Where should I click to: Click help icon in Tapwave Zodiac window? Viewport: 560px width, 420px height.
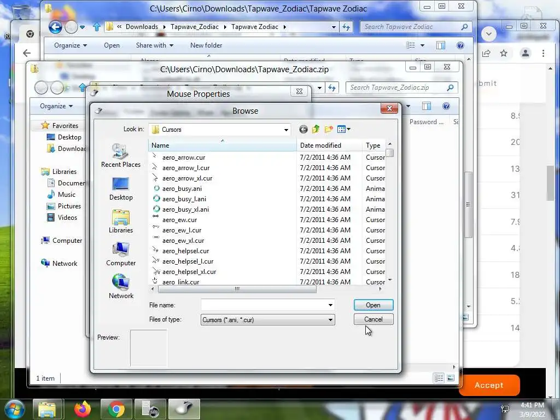pyautogui.click(x=460, y=45)
